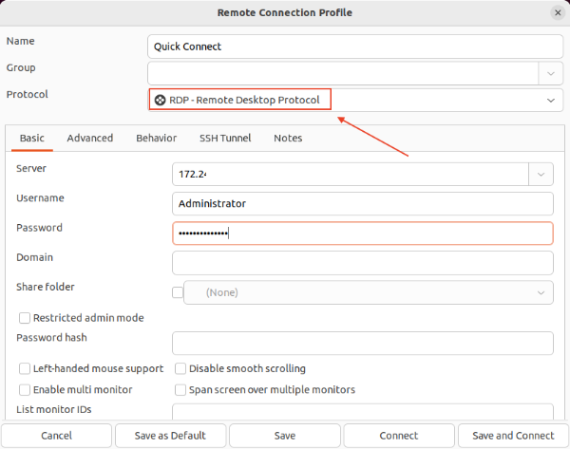570x449 pixels.
Task: Enable the Share folder checkbox
Action: (178, 292)
